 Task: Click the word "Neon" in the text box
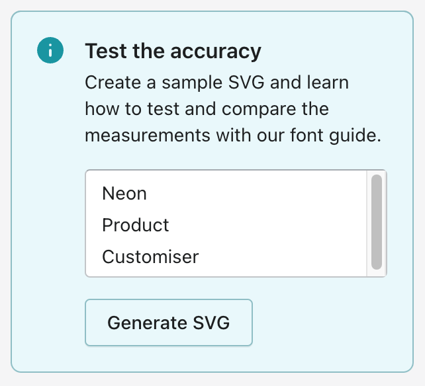[x=124, y=194]
